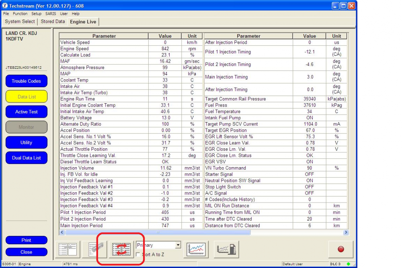Select the Main Injection Period row
Screen dimensions: 402x268
pos(131,225)
